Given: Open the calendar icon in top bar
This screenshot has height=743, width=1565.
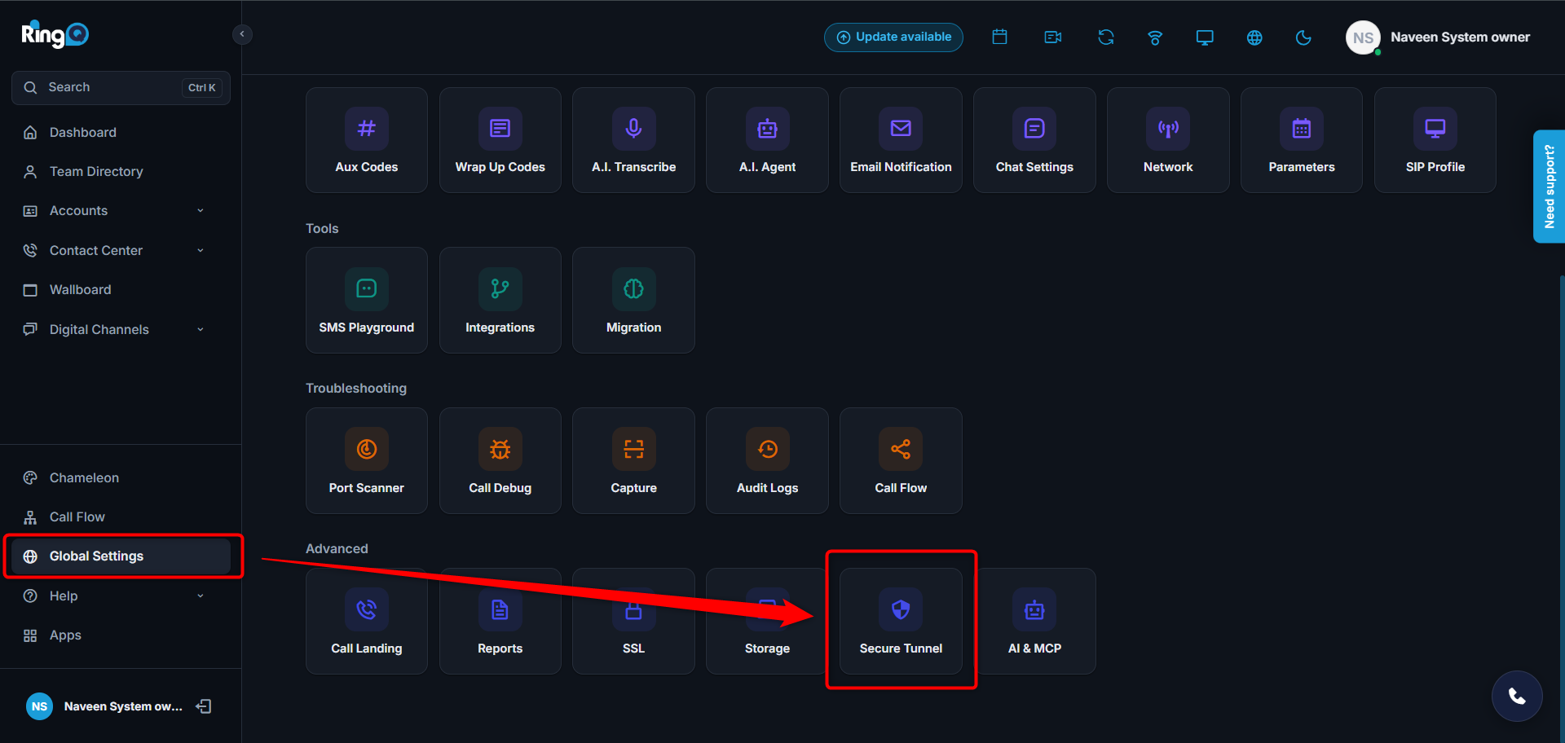Looking at the screenshot, I should (x=1000, y=37).
